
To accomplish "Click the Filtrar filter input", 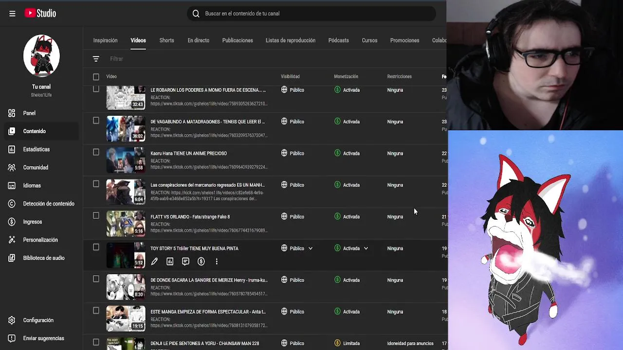I will (116, 59).
